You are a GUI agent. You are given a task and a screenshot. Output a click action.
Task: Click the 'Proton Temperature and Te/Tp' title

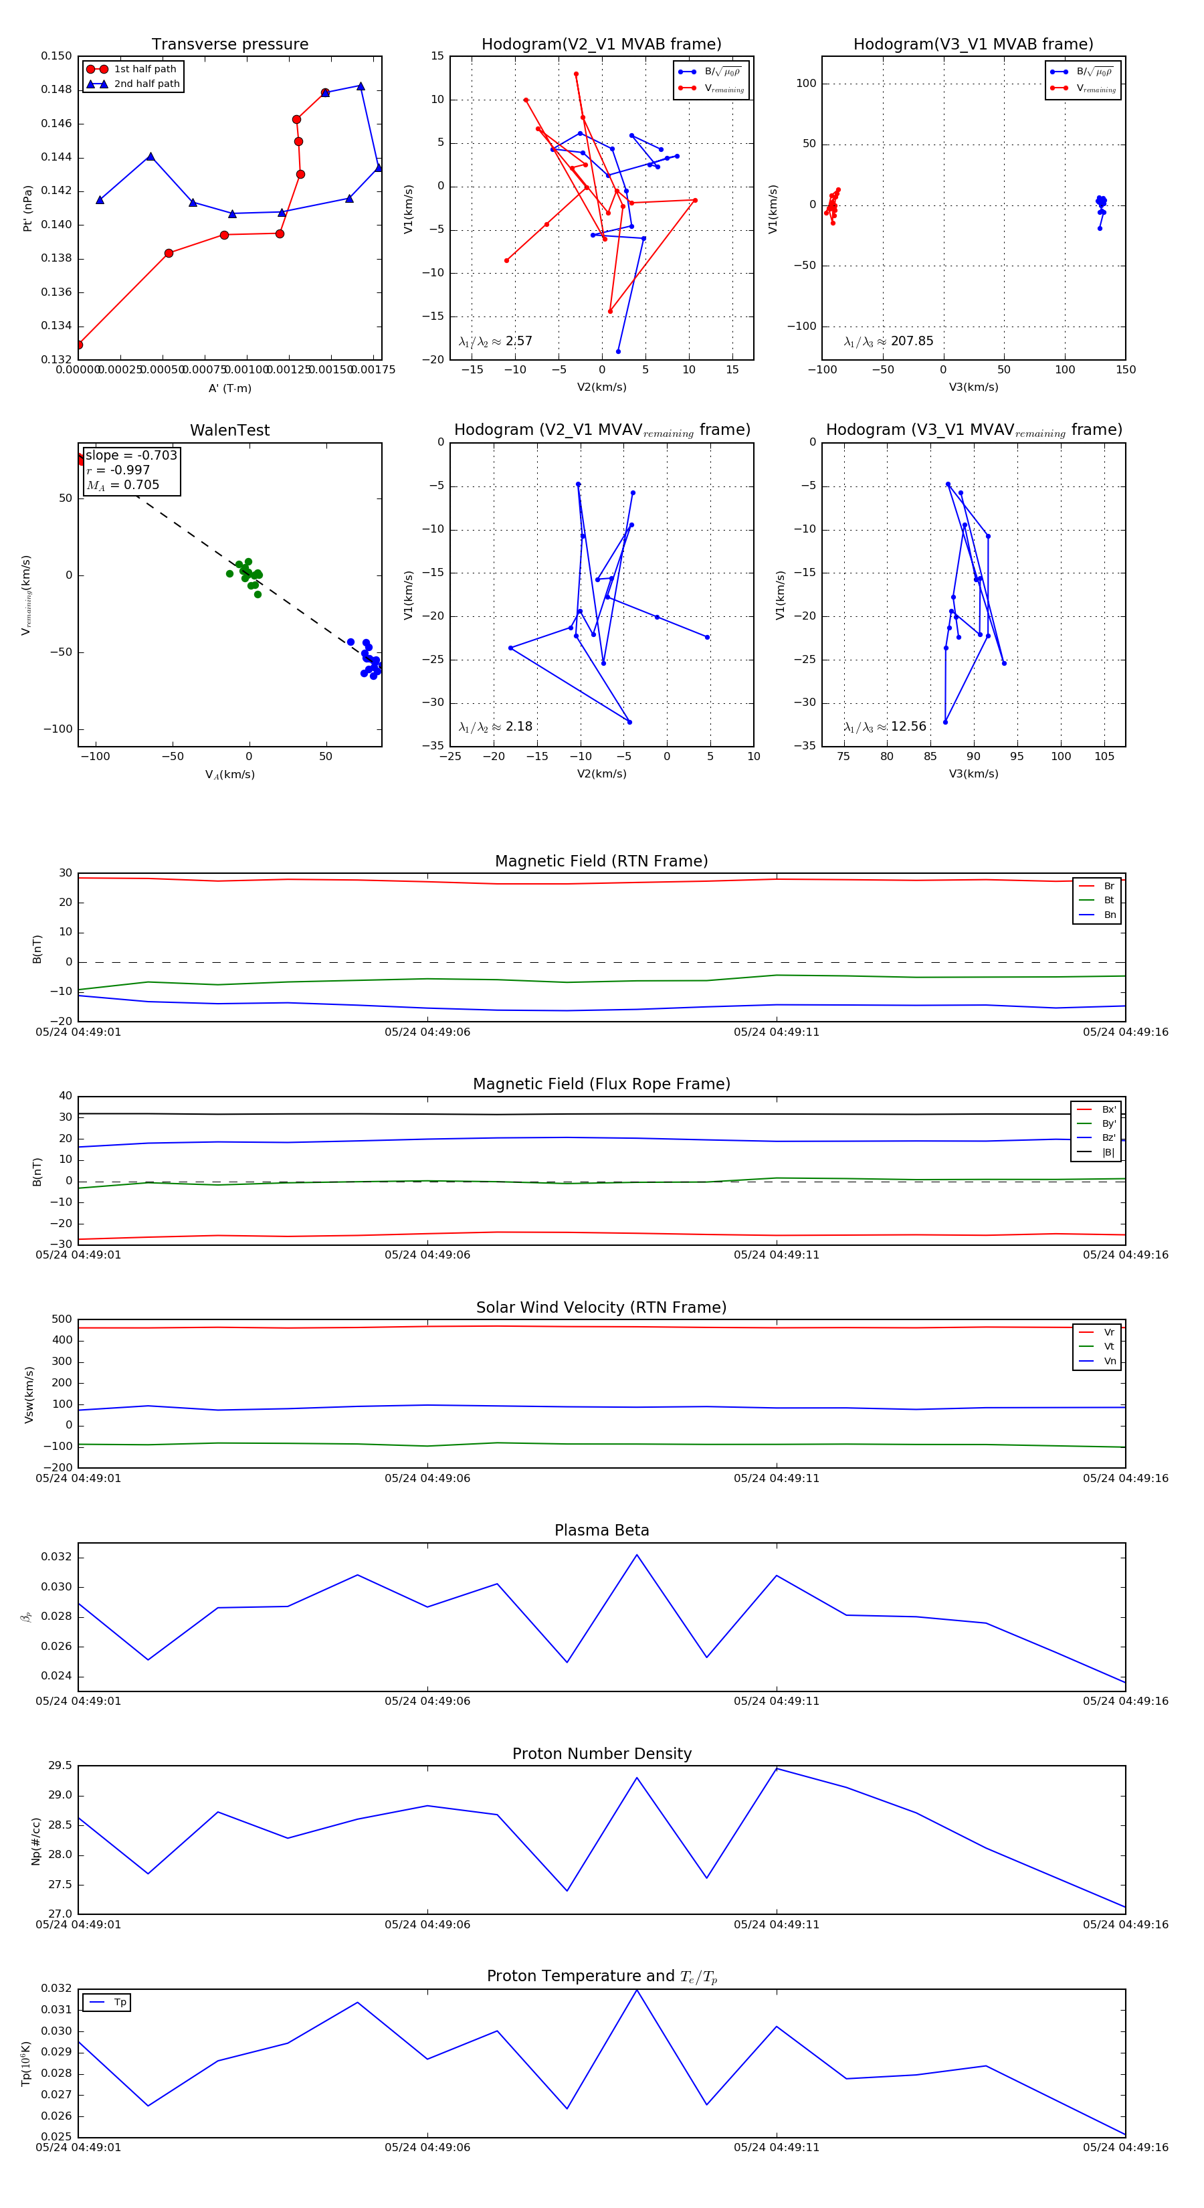click(x=601, y=1976)
